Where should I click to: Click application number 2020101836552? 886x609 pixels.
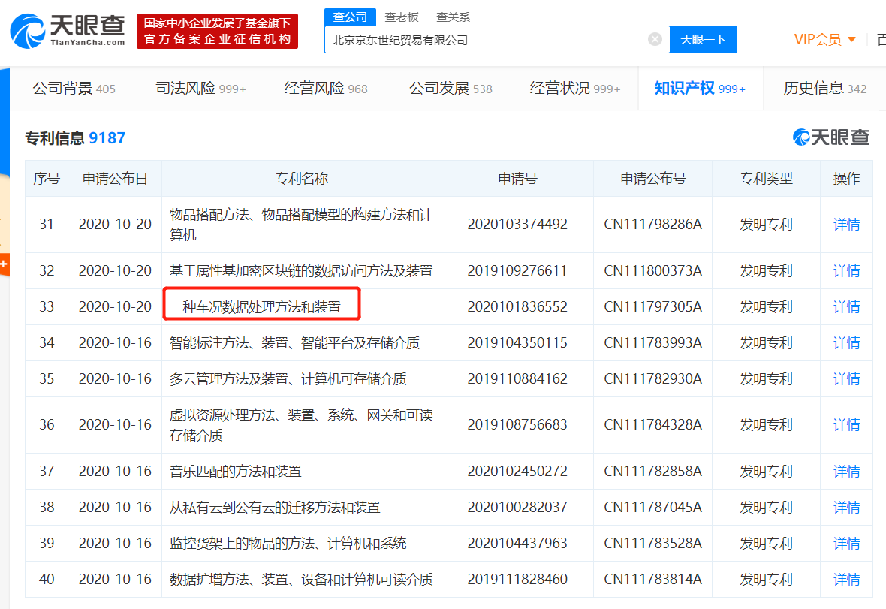click(517, 307)
